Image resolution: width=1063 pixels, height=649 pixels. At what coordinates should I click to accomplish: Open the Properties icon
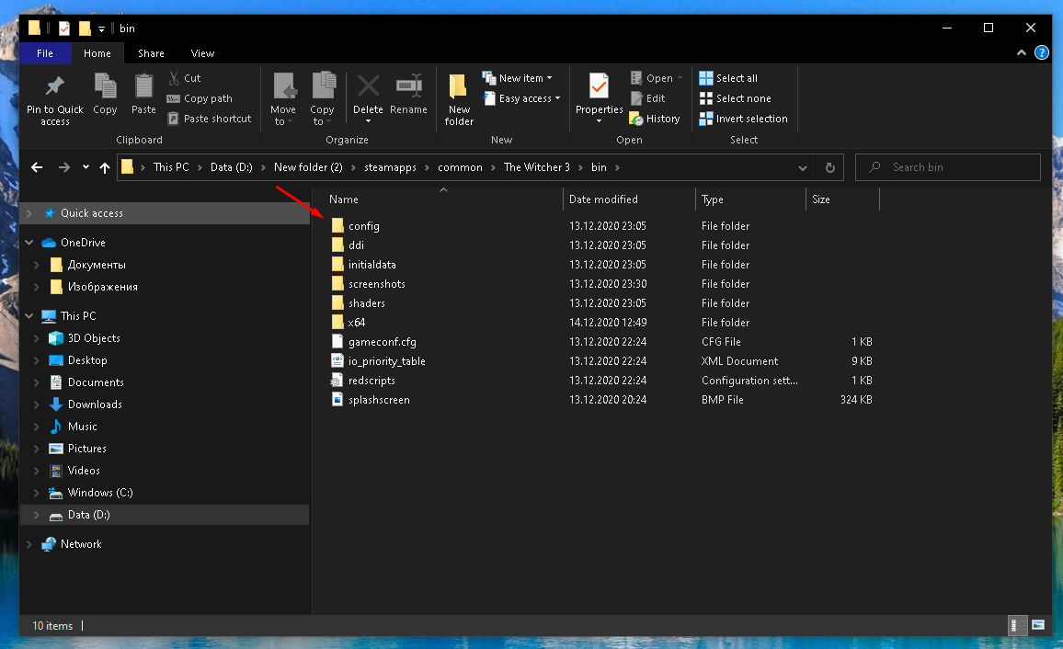[599, 86]
